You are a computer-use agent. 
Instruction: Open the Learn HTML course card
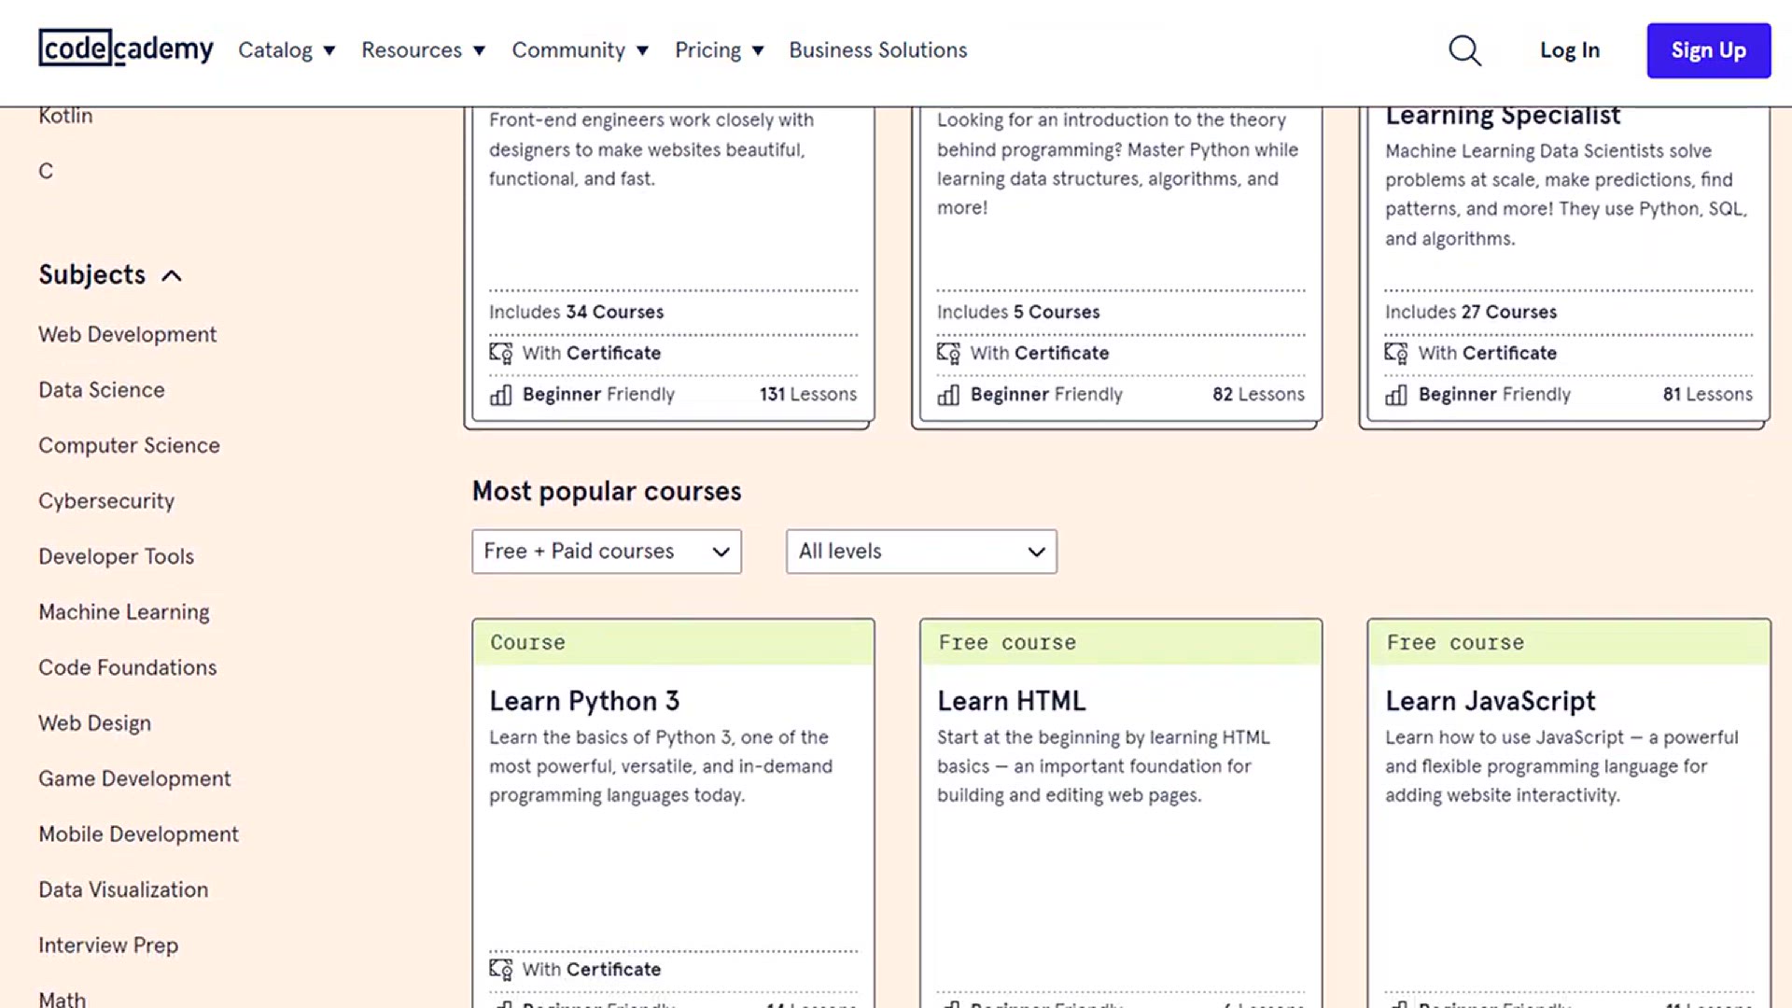[x=1121, y=813]
